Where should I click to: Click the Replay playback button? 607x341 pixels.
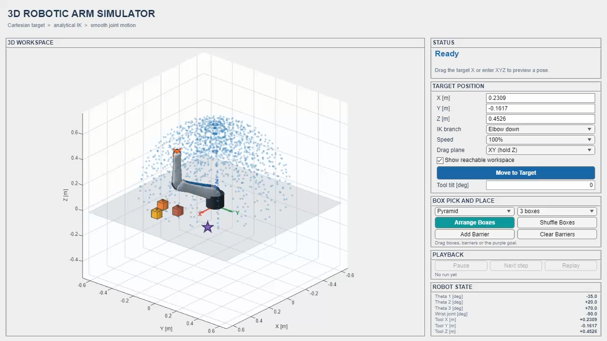coord(571,266)
